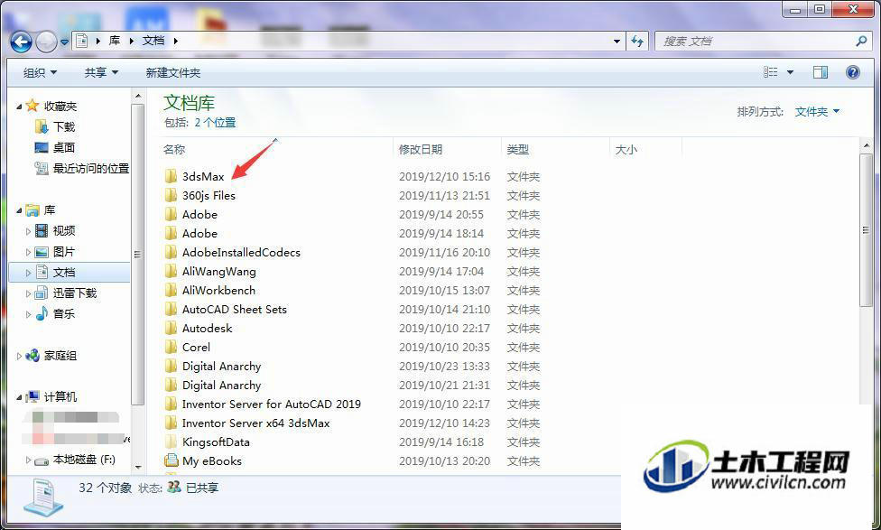
Task: Click the 音乐 library music note icon
Action: [42, 313]
